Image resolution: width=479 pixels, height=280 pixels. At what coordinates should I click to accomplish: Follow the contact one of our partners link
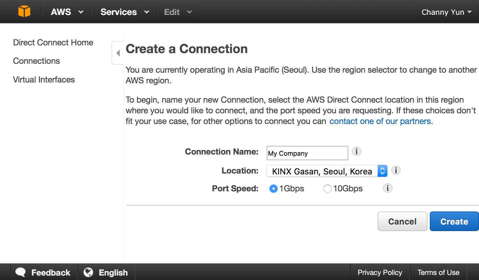tap(381, 121)
